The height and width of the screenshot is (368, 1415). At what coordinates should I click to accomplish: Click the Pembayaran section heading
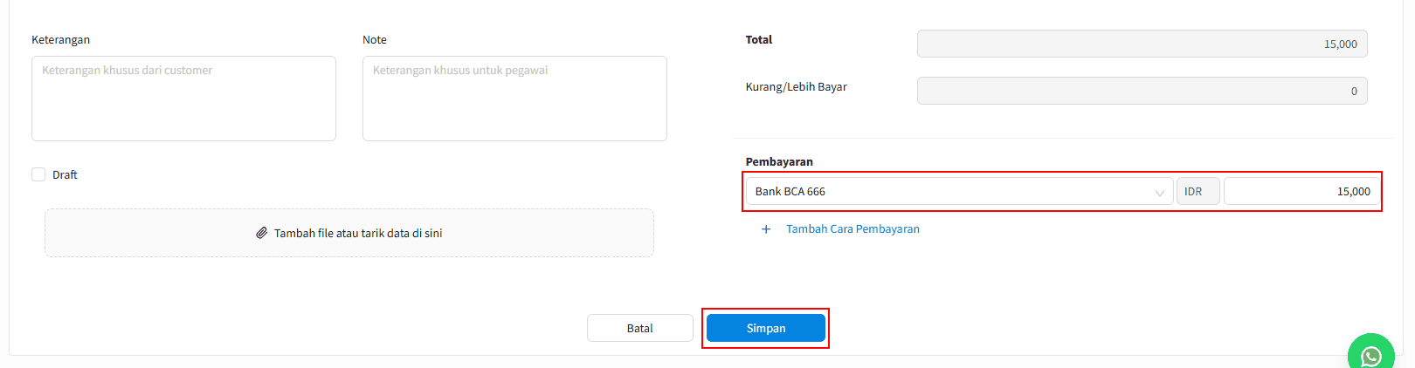click(x=779, y=162)
